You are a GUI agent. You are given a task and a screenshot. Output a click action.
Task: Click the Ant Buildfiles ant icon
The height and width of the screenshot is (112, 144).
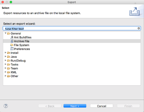(x=12, y=37)
